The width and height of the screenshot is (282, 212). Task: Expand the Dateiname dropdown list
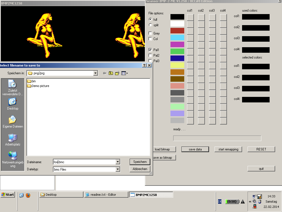pyautogui.click(x=118, y=162)
